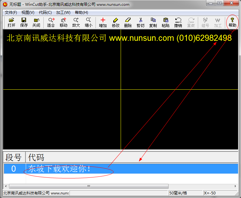Screen dimensions: 241x198
Task: Open the 帮助(H) menu
Action: (81, 13)
